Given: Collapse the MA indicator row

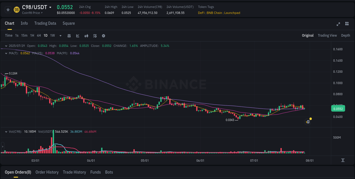Looking at the screenshot, I should pos(6,53).
